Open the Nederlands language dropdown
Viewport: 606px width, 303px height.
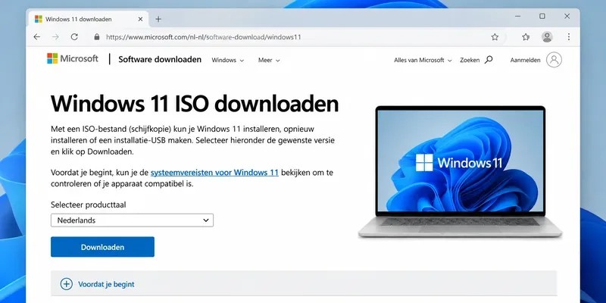(132, 220)
